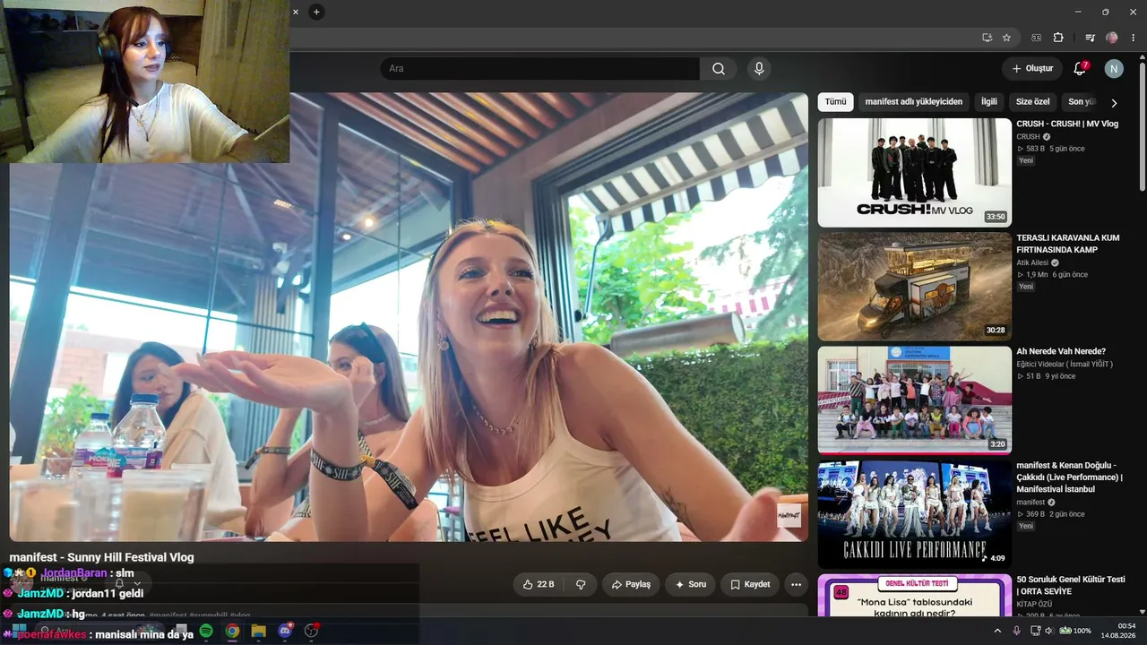
Task: Open 'Ah Nerede Vah Nerede?' title link
Action: 1061,351
